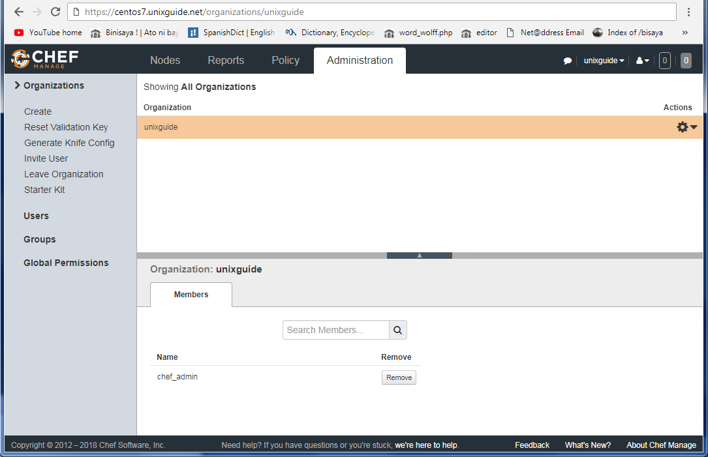Open the word_wolff.php bookmark
708x457 pixels.
[x=418, y=33]
